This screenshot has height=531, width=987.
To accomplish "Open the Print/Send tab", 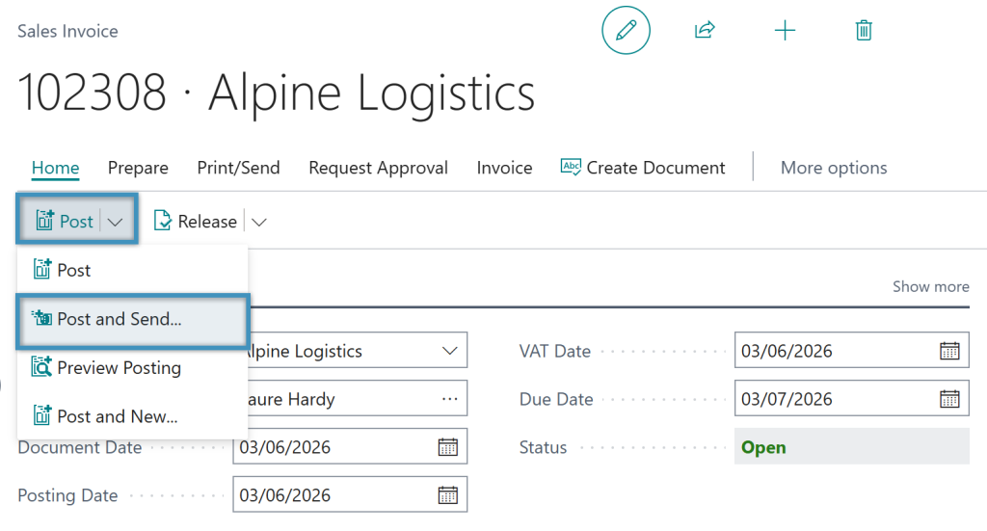I will coord(239,168).
